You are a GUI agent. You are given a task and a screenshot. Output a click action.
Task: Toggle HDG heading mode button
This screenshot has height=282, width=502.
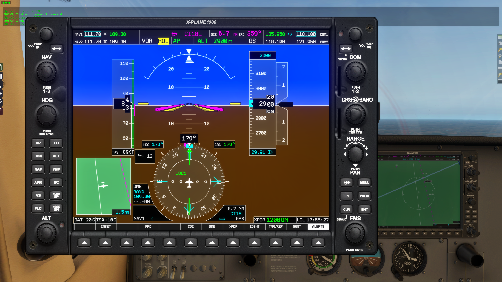[38, 156]
